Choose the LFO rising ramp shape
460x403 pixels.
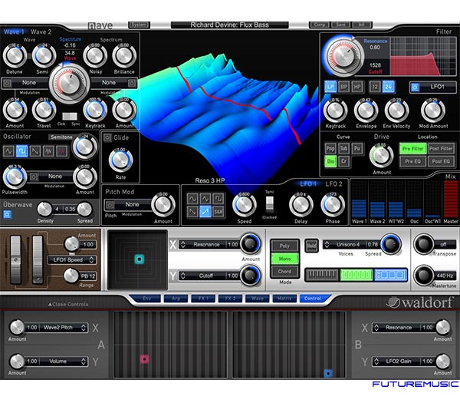(205, 212)
